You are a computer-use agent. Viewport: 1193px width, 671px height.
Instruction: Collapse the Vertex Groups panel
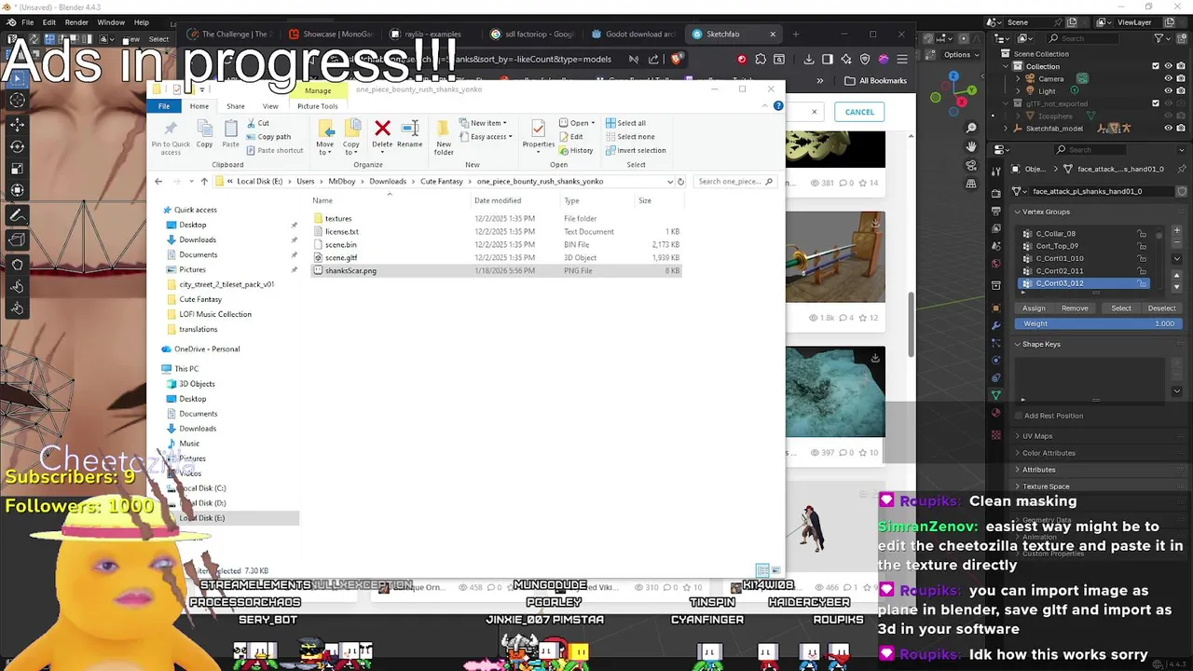[1018, 212]
